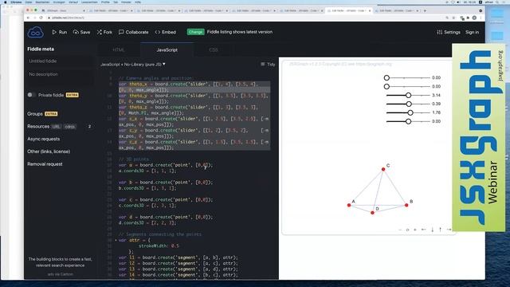Click the Resources URL tag

[56, 127]
